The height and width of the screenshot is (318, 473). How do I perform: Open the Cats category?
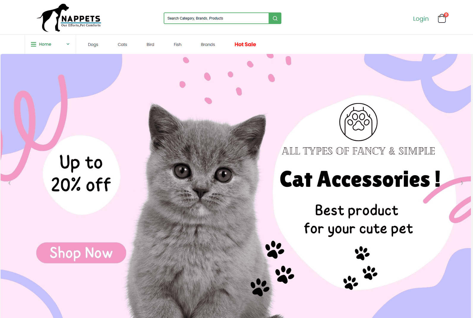tap(122, 44)
